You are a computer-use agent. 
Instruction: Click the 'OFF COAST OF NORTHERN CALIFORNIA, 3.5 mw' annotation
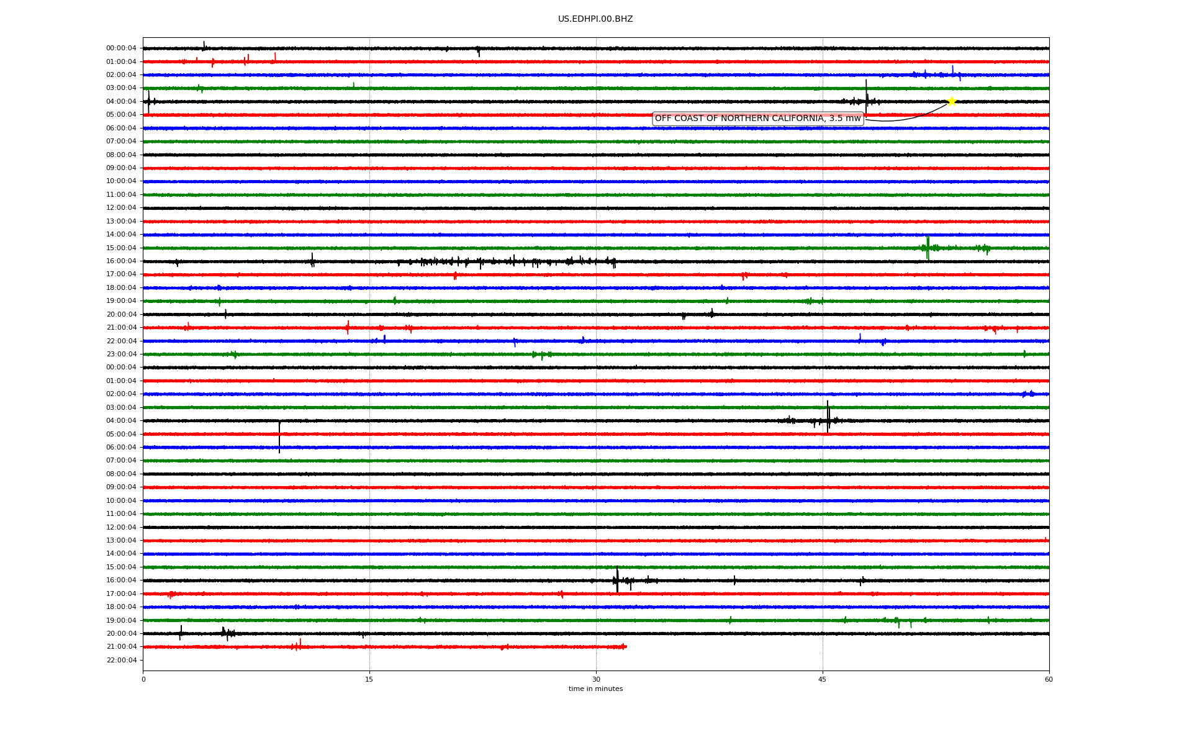coord(758,119)
